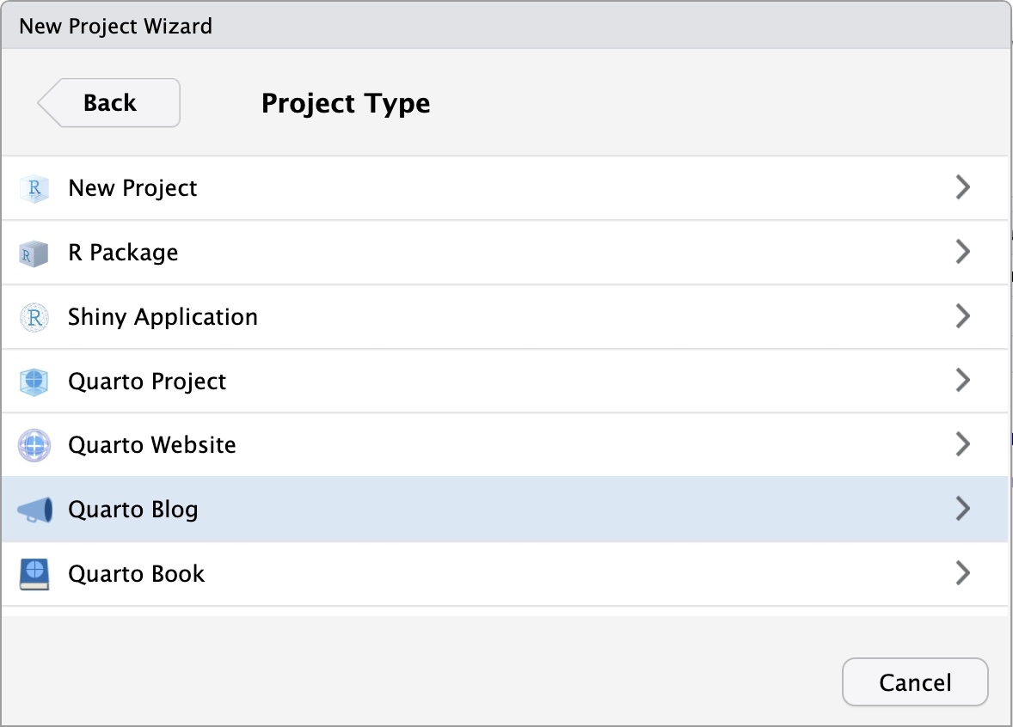Screen dimensions: 1013x727
Task: Select the R Package label
Action: click(123, 253)
